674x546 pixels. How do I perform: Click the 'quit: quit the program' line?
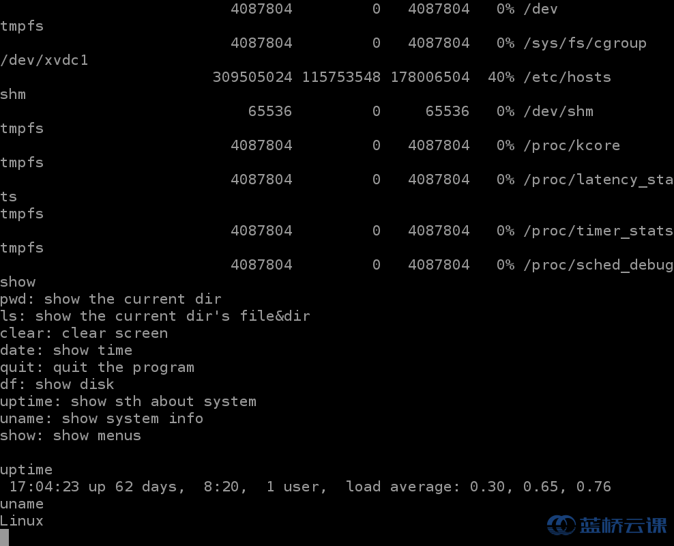pos(97,367)
